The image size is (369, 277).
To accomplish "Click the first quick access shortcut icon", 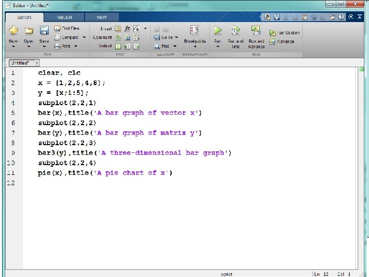I will (x=268, y=17).
